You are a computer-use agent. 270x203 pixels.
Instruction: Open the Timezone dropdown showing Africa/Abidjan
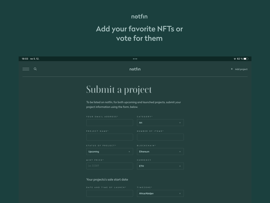point(160,193)
